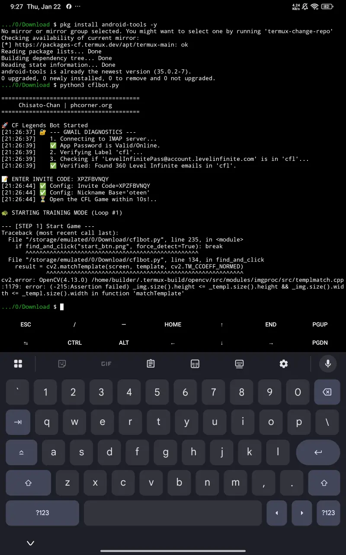The height and width of the screenshot is (555, 346).
Task: Tap the left arrow extra key
Action: click(173, 343)
